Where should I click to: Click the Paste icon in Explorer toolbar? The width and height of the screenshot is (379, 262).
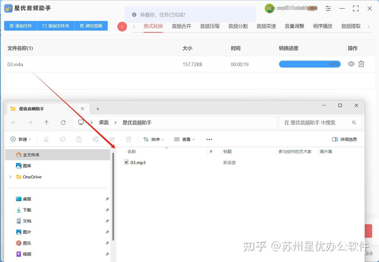point(79,139)
